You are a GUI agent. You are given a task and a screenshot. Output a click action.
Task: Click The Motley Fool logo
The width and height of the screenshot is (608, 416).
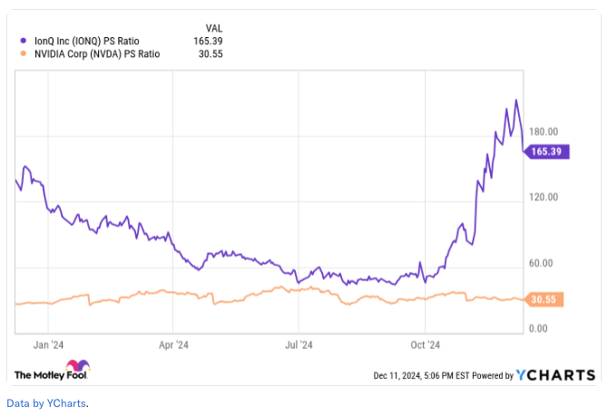coord(53,371)
